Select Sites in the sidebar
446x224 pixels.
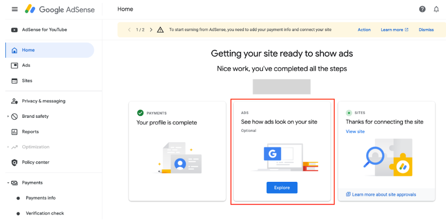[27, 81]
